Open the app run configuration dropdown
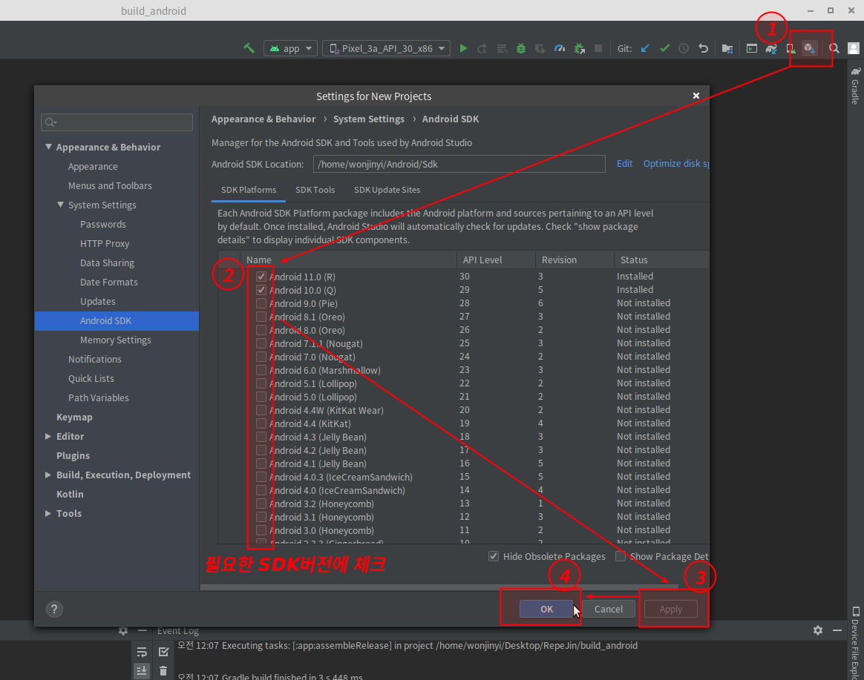This screenshot has height=680, width=864. point(290,48)
